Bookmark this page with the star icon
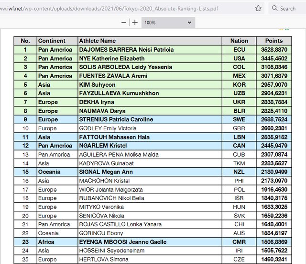The image size is (306, 264). click(258, 8)
